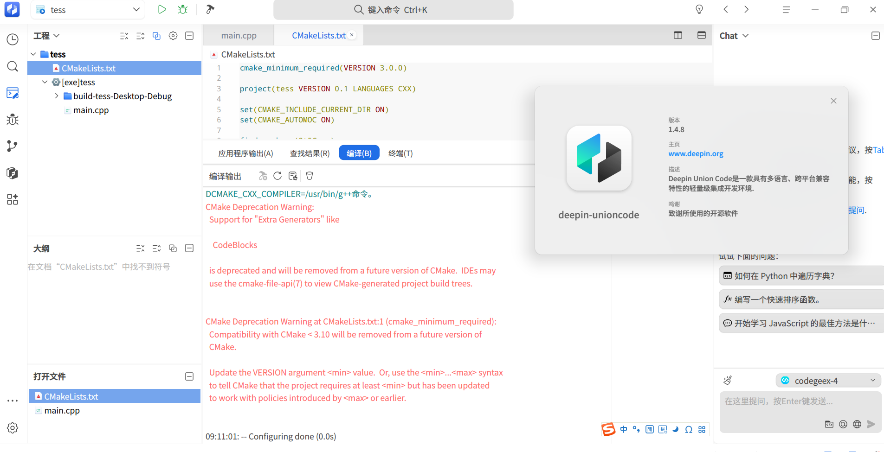The image size is (884, 452).
Task: Select the codegeex-4 model dropdown
Action: pos(828,381)
